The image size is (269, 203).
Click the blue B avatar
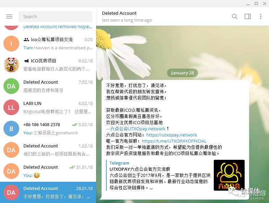11,129
